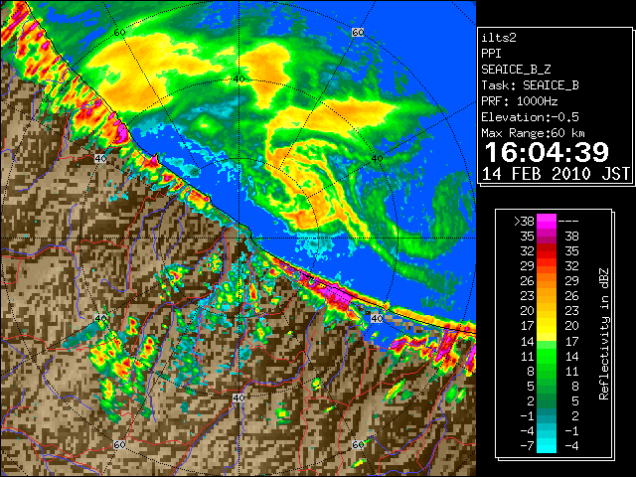Viewport: 636px width, 477px height.
Task: Click the 'Task: SEAICE_B' line
Action: point(530,85)
